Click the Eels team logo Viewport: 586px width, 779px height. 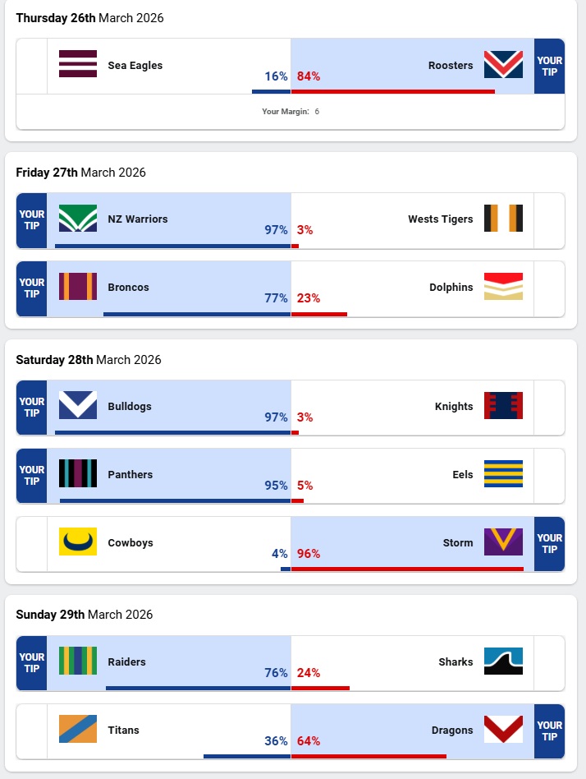(x=503, y=474)
